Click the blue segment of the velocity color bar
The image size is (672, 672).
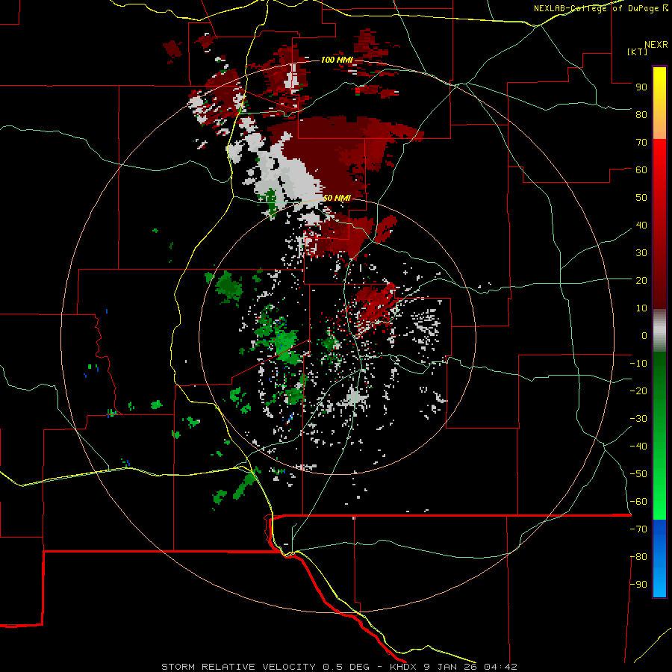click(659, 559)
